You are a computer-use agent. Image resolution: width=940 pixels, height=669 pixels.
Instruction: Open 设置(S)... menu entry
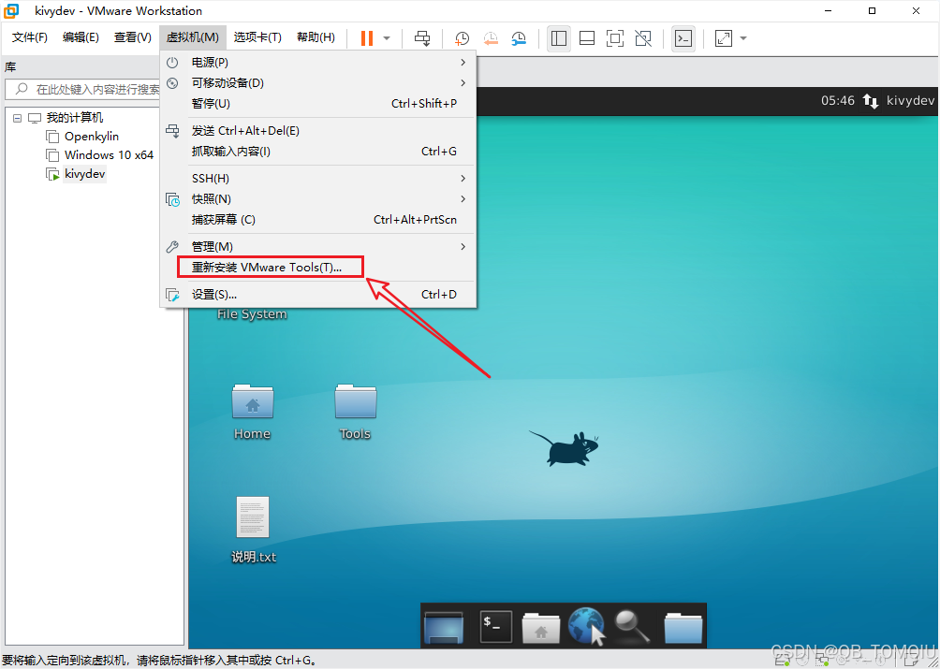click(318, 295)
